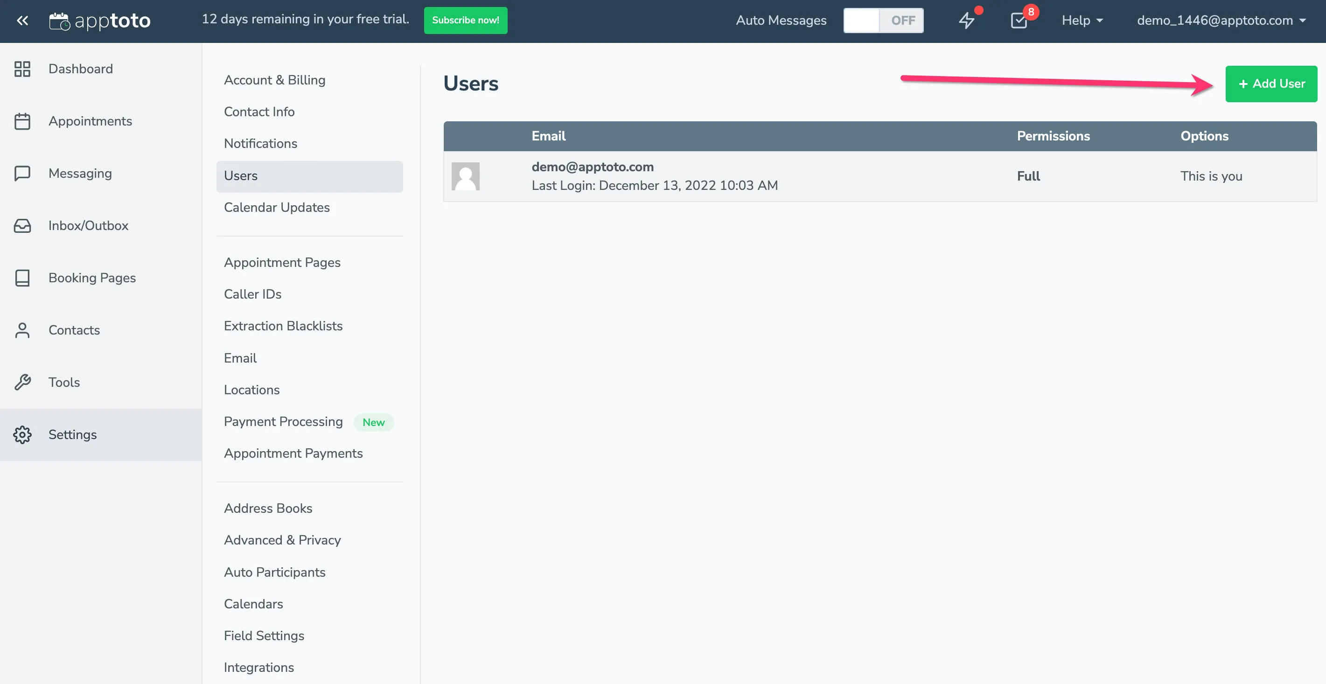Check notifications via the lightning bolt icon
Viewport: 1326px width, 684px height.
967,21
